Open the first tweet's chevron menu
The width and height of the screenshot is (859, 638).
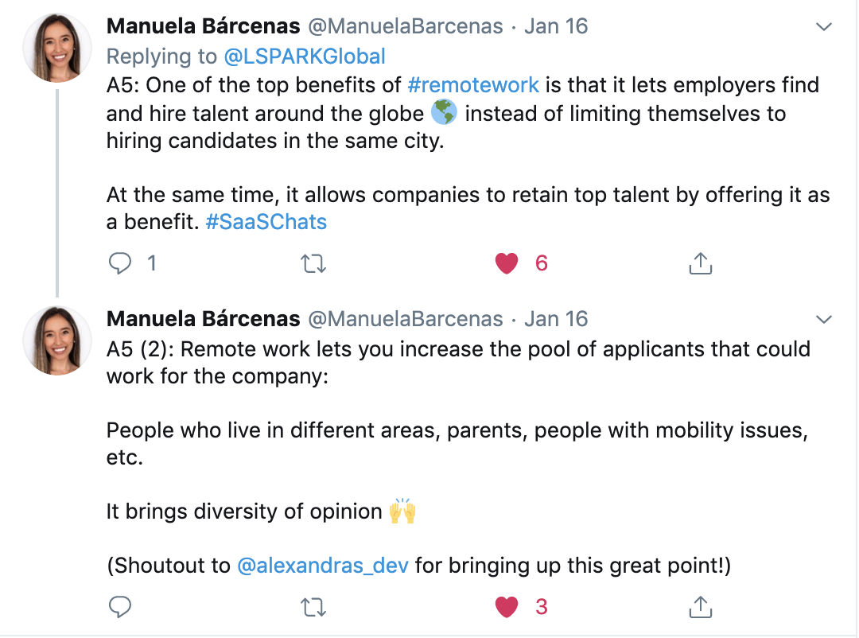pos(824,27)
